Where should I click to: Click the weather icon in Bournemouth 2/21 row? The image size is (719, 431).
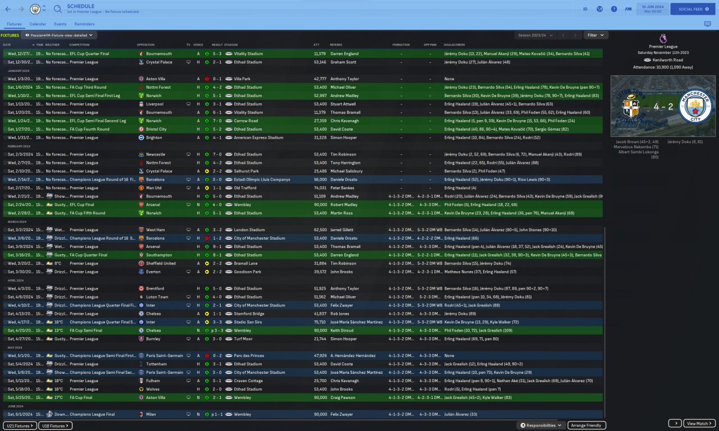tap(49, 196)
